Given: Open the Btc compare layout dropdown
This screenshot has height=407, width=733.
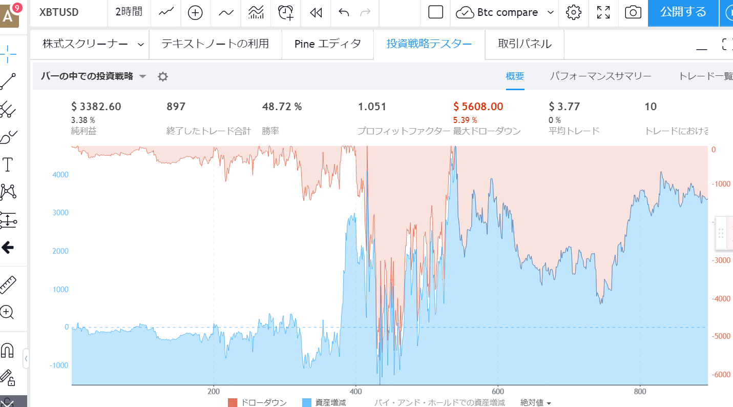Looking at the screenshot, I should (x=551, y=13).
